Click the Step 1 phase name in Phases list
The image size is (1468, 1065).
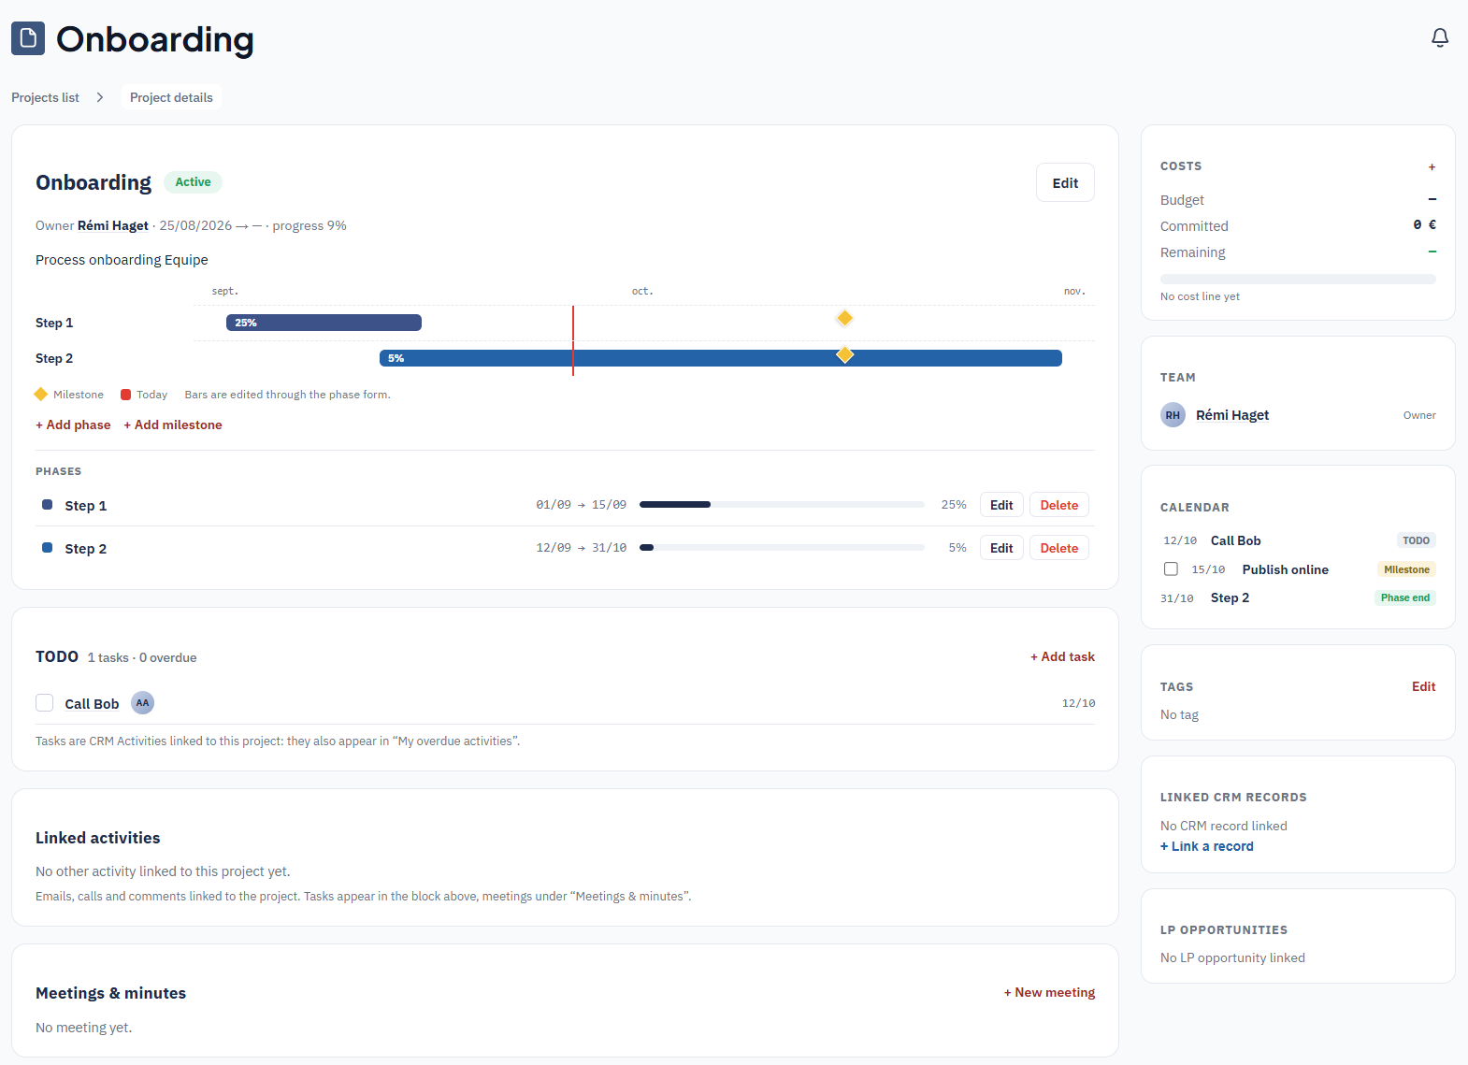[x=85, y=506]
